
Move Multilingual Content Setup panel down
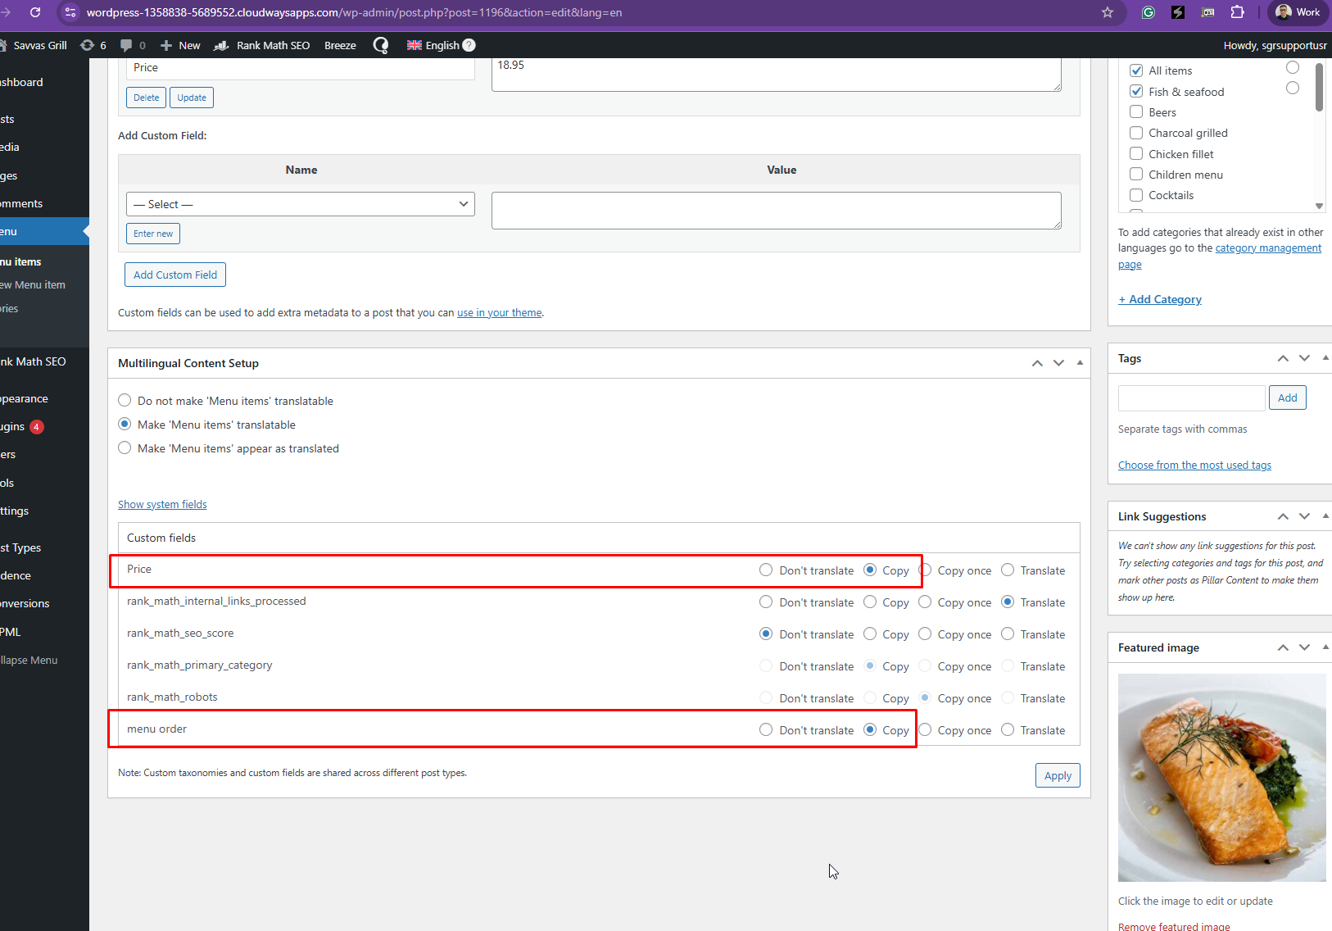[x=1058, y=363]
